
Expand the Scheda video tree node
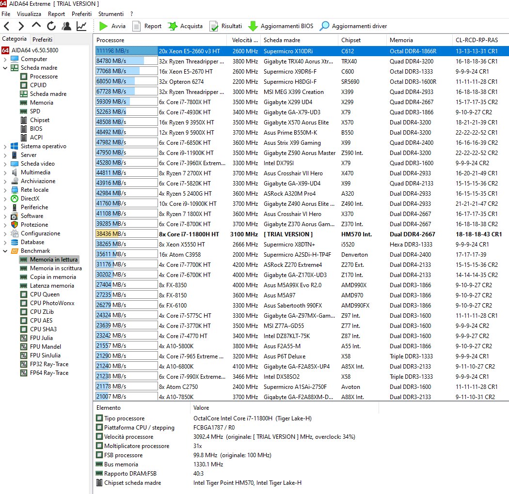pyautogui.click(x=5, y=164)
